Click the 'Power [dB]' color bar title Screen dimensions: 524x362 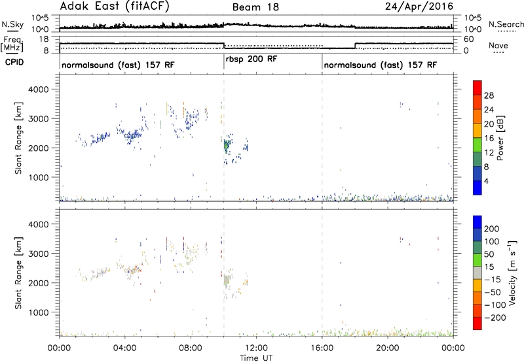click(500, 138)
